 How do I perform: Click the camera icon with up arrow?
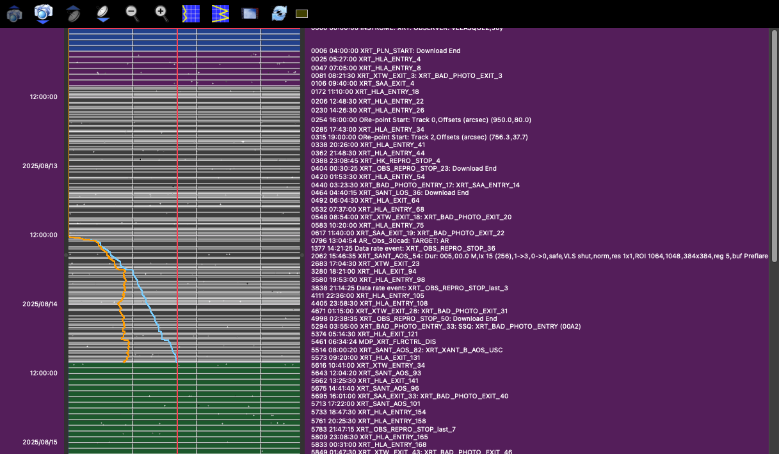[x=14, y=13]
